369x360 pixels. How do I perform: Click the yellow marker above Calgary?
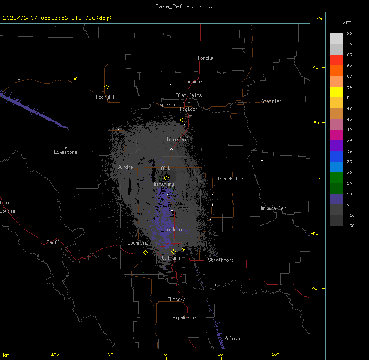tap(173, 252)
